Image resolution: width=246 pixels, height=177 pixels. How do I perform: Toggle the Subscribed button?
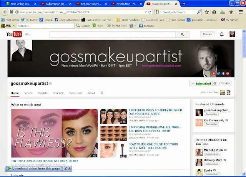pos(201,83)
